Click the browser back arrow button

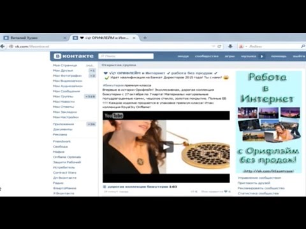click(x=3, y=46)
